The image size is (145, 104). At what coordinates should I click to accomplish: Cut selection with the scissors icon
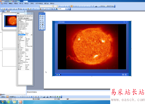tap(24, 9)
